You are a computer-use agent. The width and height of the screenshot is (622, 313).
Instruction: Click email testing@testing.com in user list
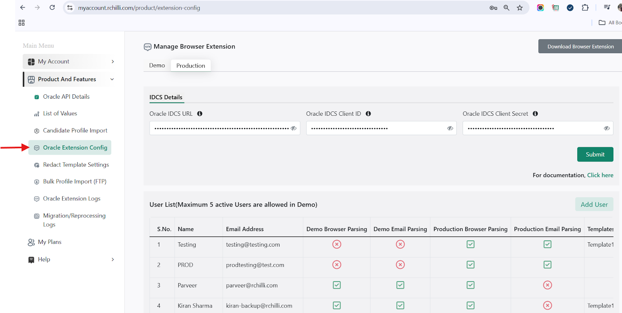point(253,245)
